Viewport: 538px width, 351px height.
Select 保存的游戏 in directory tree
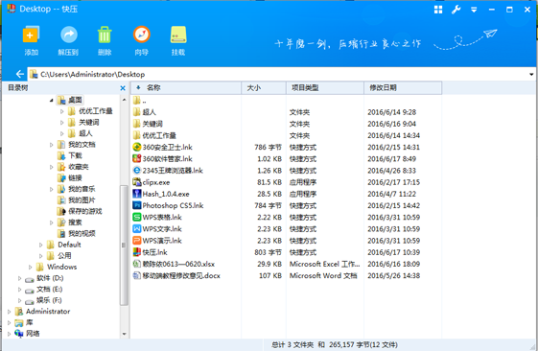pyautogui.click(x=80, y=211)
